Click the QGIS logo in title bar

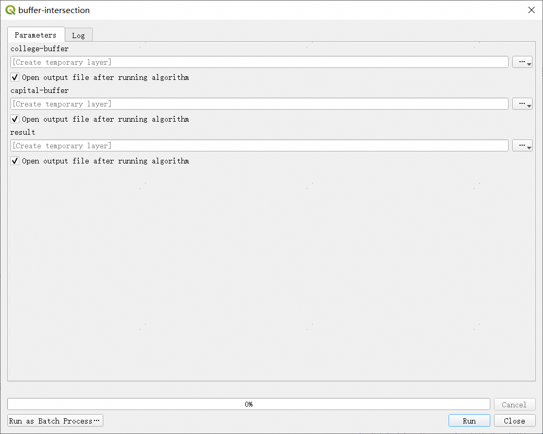pyautogui.click(x=10, y=10)
